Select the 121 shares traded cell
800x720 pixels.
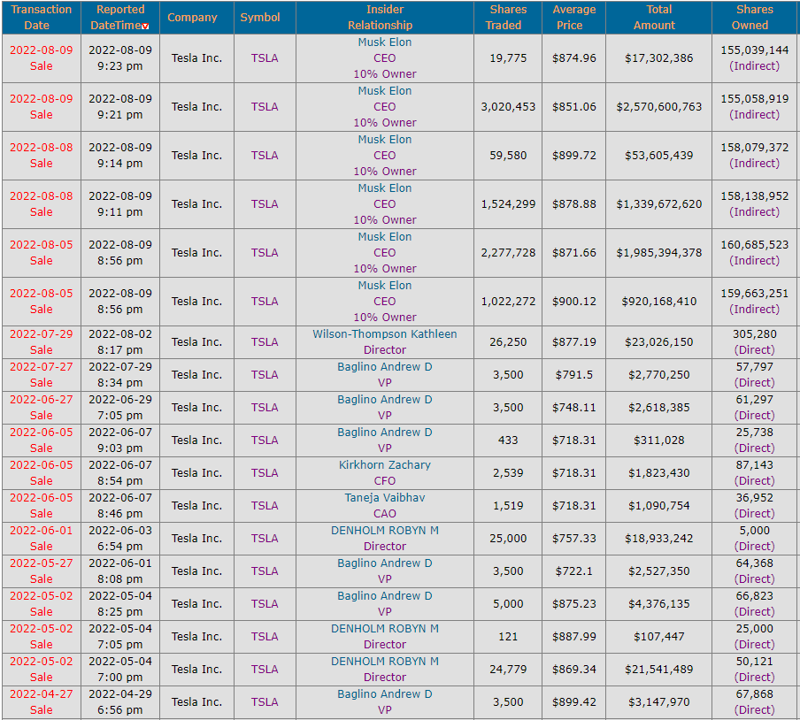pyautogui.click(x=508, y=636)
